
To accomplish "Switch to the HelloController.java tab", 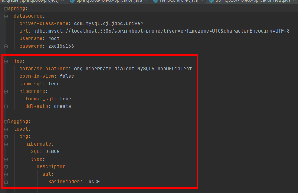I will 179,1.
